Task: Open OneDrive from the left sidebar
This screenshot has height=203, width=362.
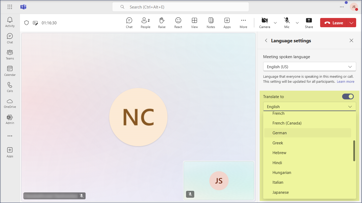Action: [10, 103]
